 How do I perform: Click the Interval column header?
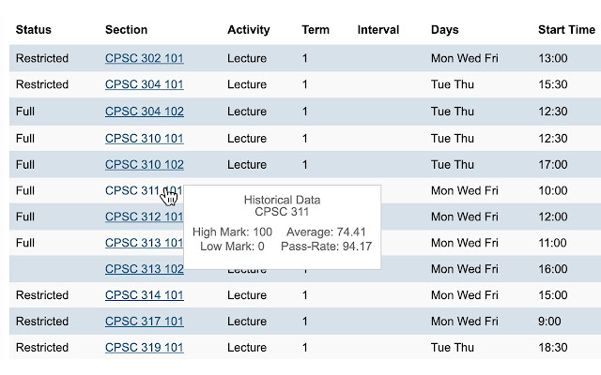click(378, 30)
